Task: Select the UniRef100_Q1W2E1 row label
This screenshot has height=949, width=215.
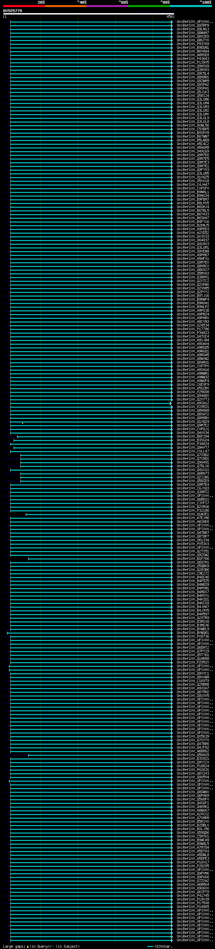Action: [x=193, y=514]
